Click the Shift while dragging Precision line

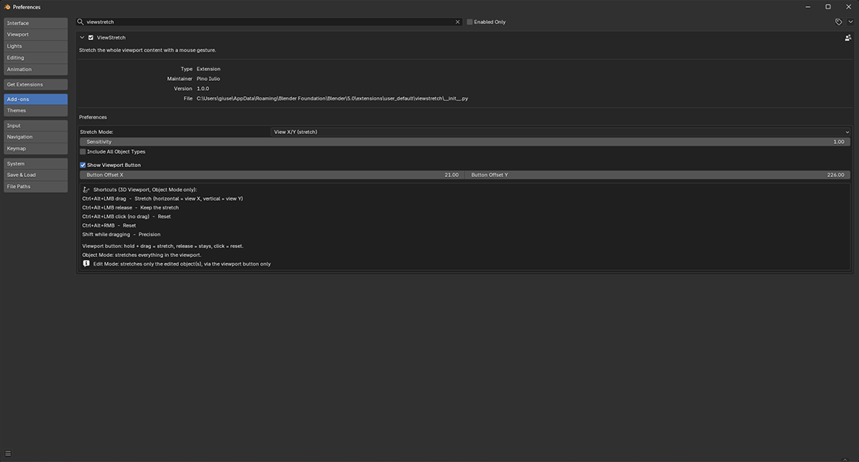tap(121, 234)
